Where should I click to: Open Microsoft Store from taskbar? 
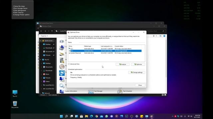click(82, 116)
